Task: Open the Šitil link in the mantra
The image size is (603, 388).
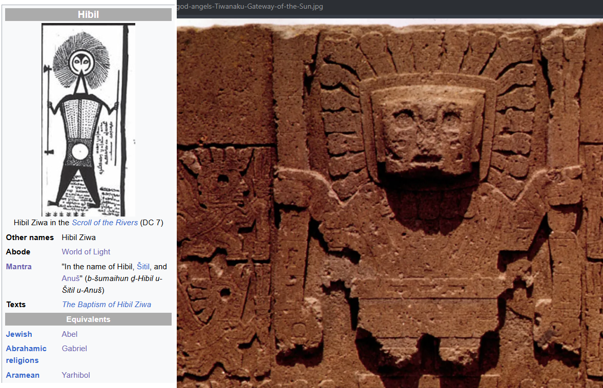Action: (x=143, y=267)
